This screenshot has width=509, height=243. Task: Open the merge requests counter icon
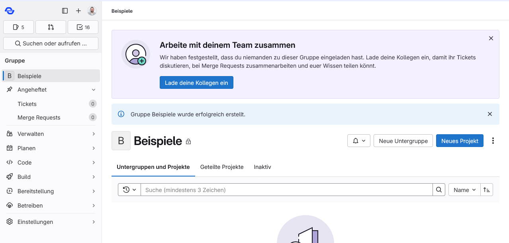[x=51, y=27]
